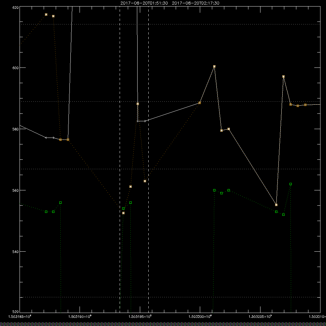Select the lowest orange marker near 552
The height and width of the screenshot is (326, 326).
click(123, 213)
